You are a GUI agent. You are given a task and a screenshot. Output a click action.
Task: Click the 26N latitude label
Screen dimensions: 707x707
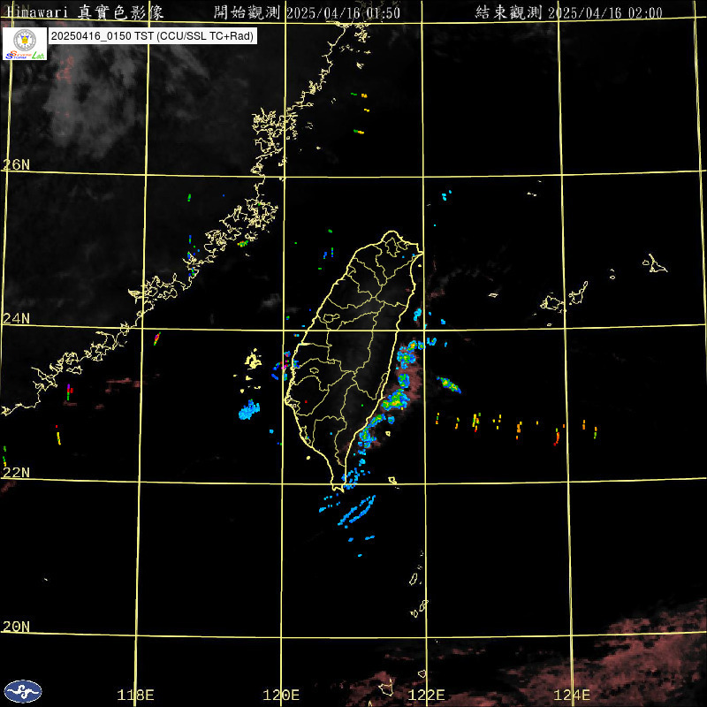click(x=16, y=164)
